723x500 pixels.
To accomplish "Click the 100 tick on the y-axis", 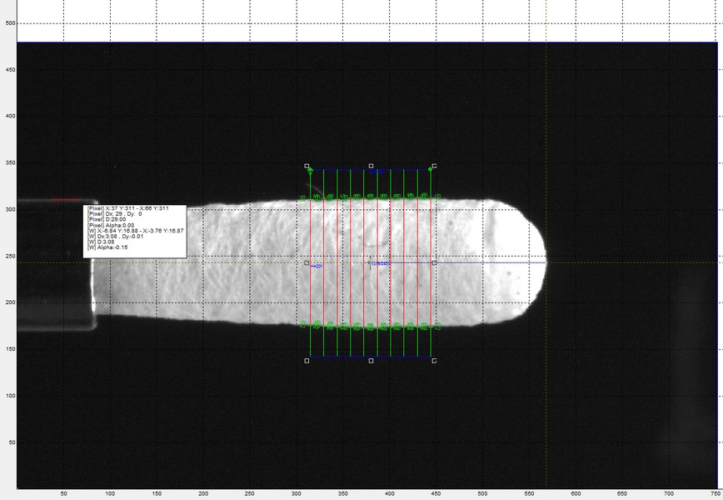I will (x=12, y=396).
